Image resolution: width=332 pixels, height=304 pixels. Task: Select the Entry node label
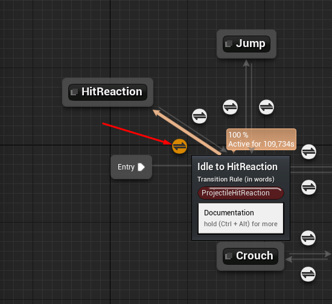tap(126, 167)
